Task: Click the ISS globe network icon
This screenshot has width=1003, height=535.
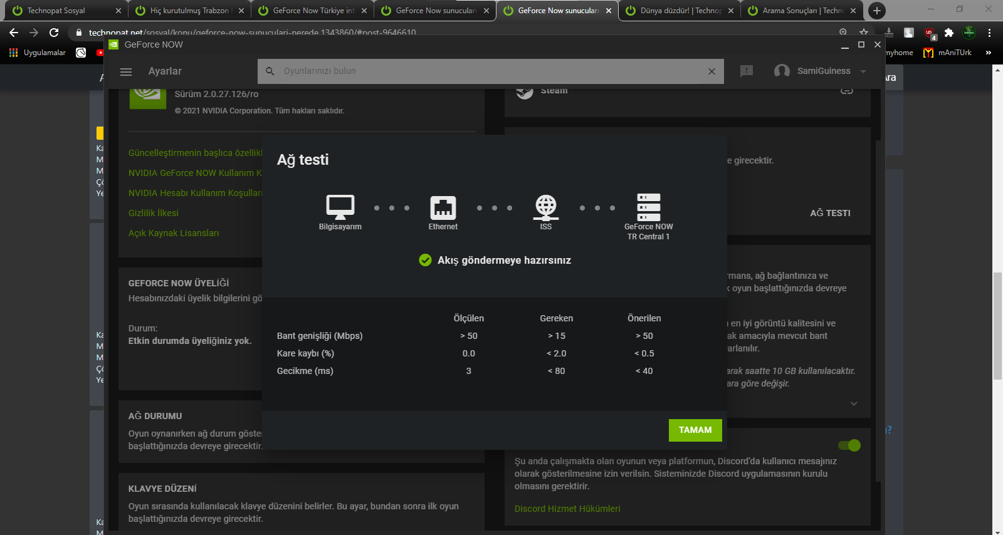Action: click(x=546, y=207)
